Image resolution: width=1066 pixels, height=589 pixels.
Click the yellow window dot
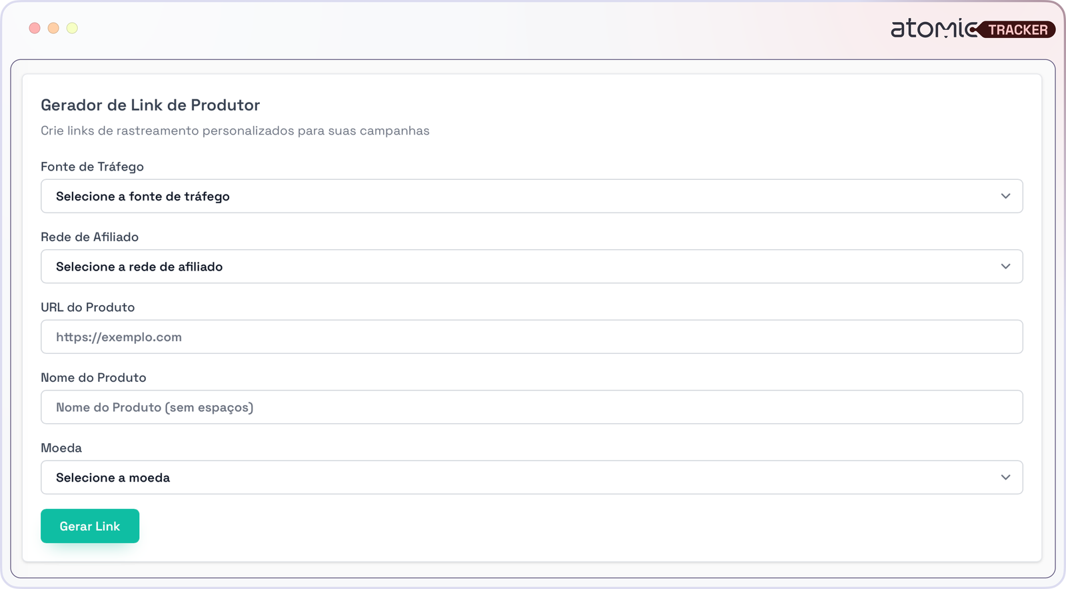[x=72, y=28]
